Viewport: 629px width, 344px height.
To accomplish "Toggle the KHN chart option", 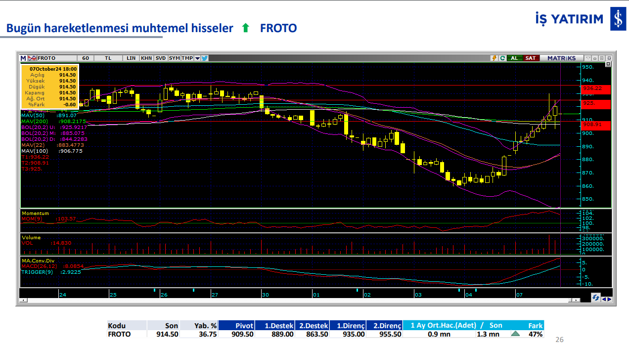I will coord(146,58).
